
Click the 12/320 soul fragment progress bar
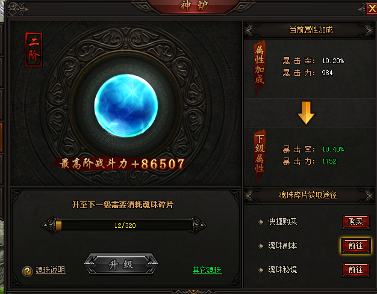point(124,225)
